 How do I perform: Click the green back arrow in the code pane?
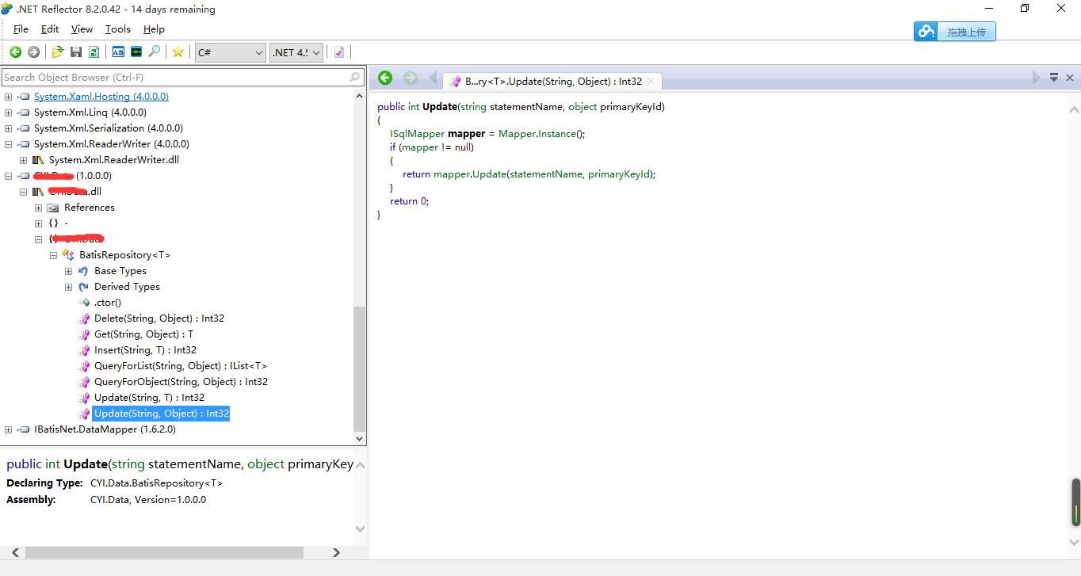[x=385, y=78]
